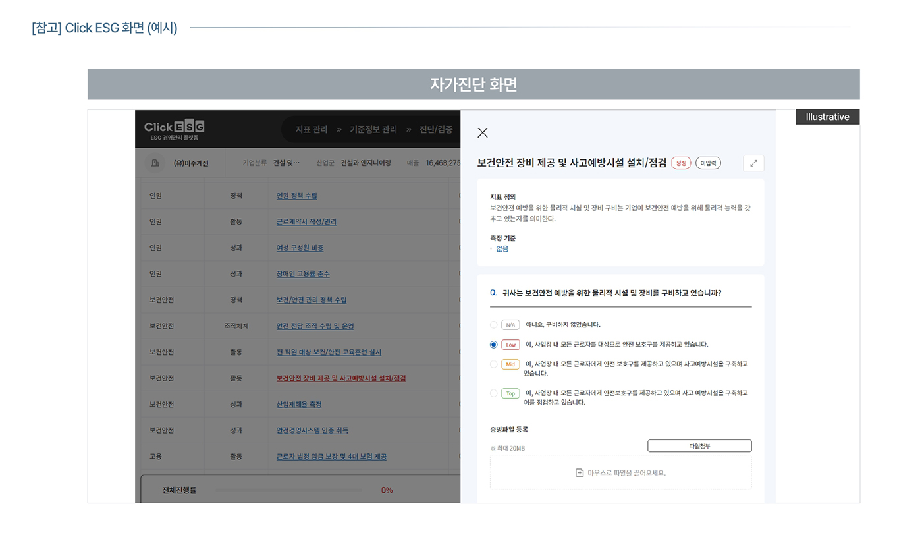Click the 전체진행률 progress bar
Image resolution: width=922 pixels, height=535 pixels.
click(289, 490)
